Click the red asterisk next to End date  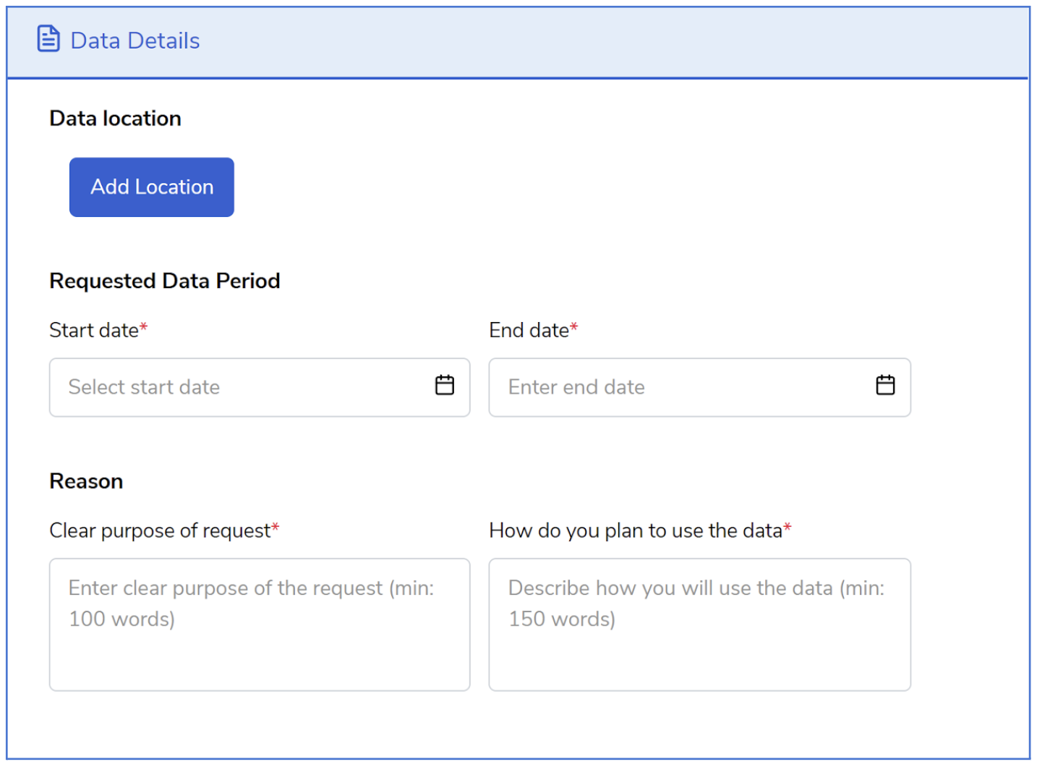[574, 328]
